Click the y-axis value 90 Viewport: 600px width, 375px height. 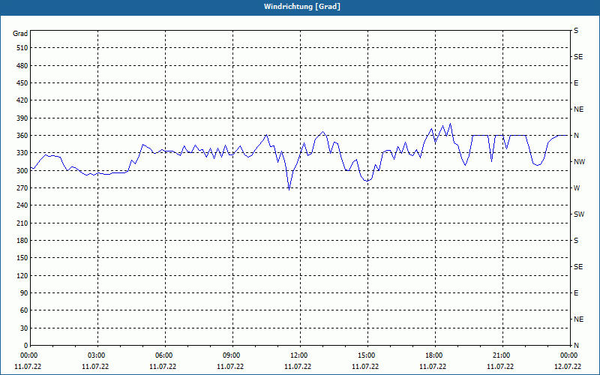pos(24,293)
